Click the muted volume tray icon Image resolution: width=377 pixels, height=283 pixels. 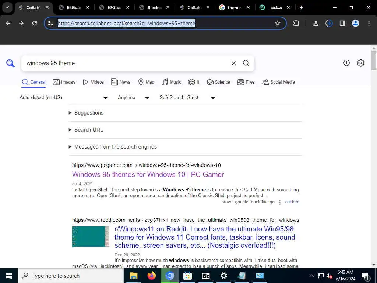(x=330, y=276)
